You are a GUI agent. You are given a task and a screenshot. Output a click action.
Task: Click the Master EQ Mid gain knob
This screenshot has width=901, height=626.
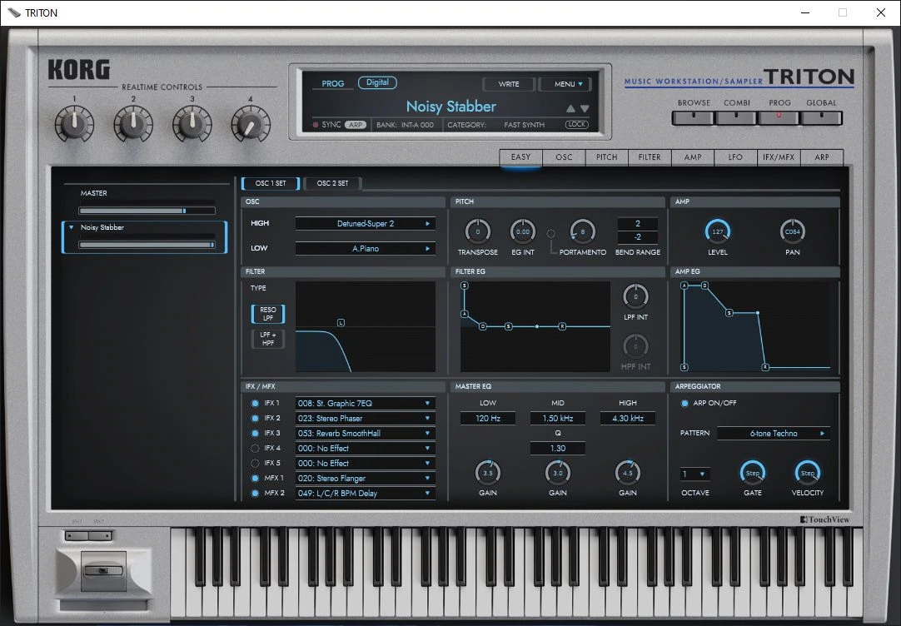(x=558, y=473)
